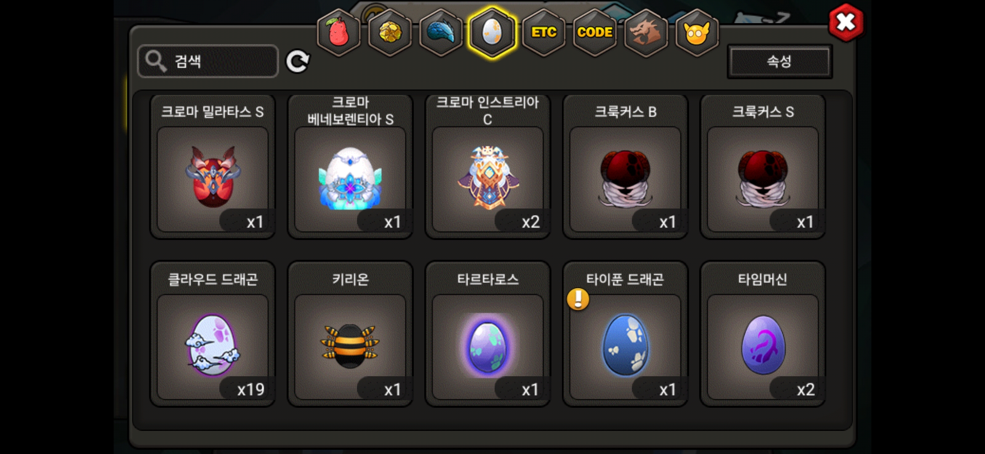The image size is (985, 454).
Task: Choose the 크로마 베네보렌티아 S egg
Action: tap(350, 167)
